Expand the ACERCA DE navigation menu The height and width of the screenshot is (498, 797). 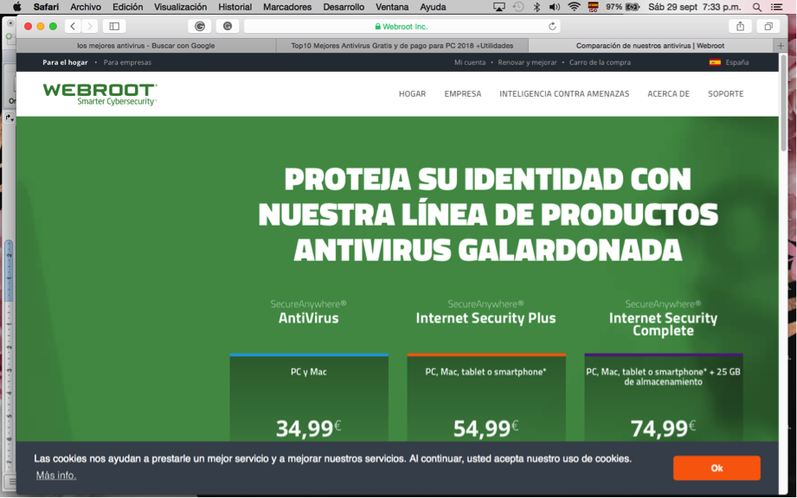click(x=668, y=93)
